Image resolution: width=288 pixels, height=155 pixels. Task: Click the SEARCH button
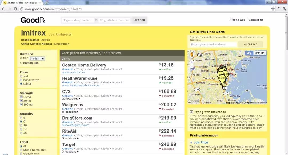139,20
